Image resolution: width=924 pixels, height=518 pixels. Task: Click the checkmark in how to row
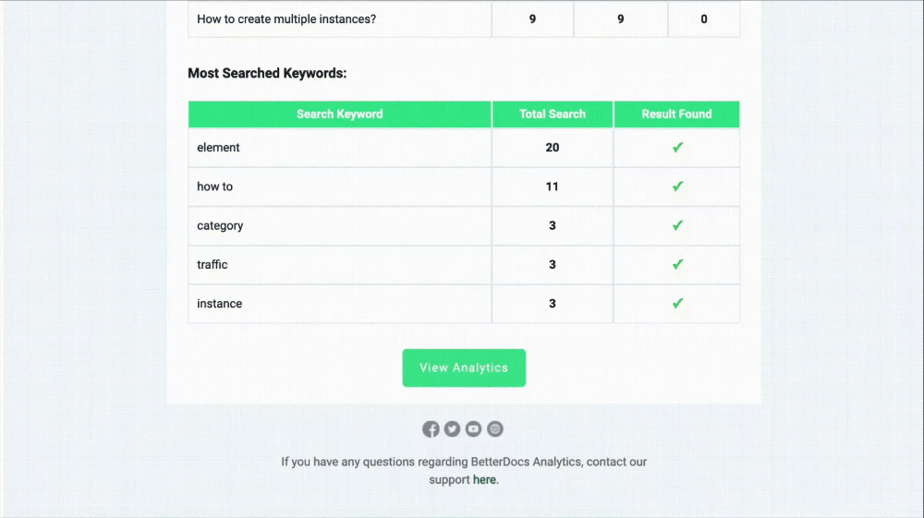(677, 186)
